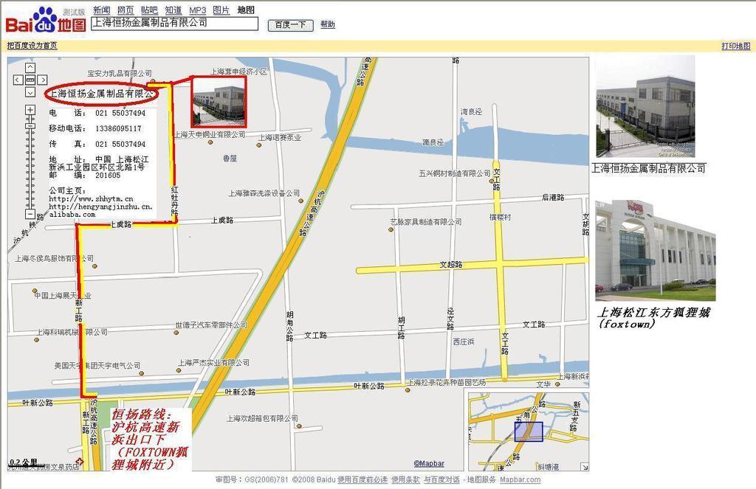This screenshot has height=489, width=756.
Task: Focus the search box containing 上海恒扬金属制品有限公司
Action: [x=174, y=24]
